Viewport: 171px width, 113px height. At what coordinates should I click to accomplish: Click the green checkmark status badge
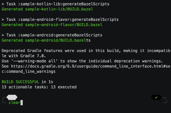coord(156,97)
